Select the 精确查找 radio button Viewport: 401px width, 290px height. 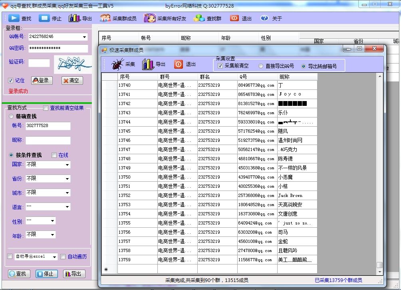point(11,116)
